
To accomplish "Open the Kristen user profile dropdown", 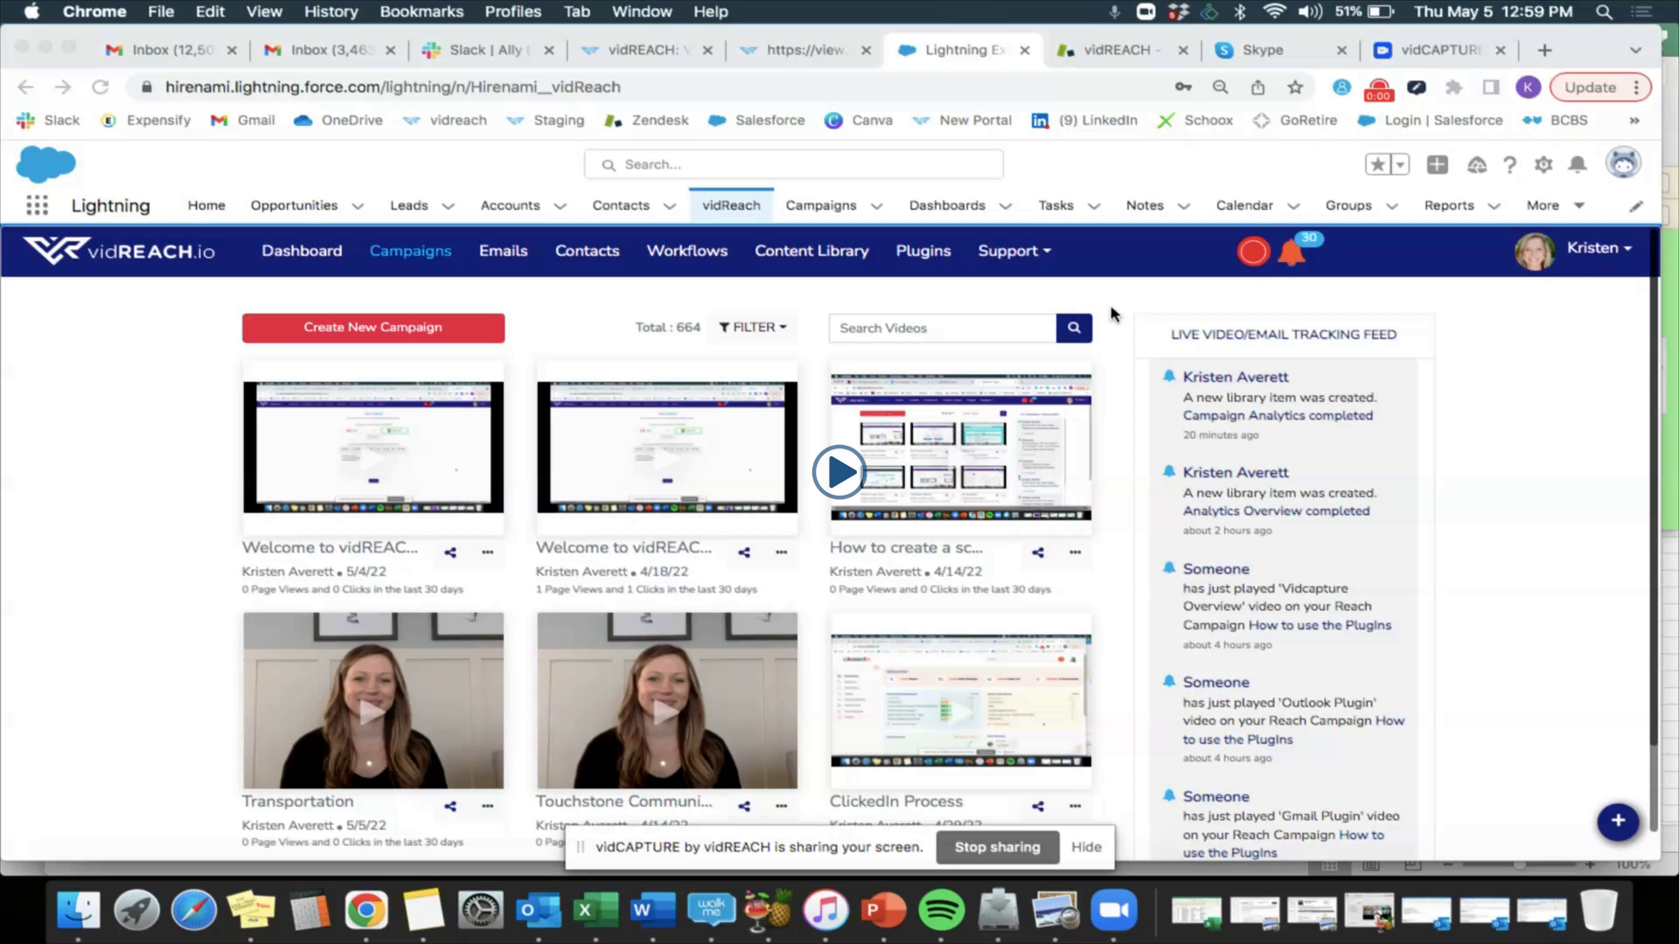I will coord(1598,248).
